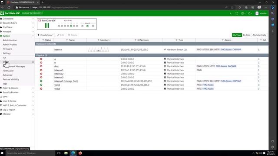Click the IP/Netmask column filter icon

point(136,40)
